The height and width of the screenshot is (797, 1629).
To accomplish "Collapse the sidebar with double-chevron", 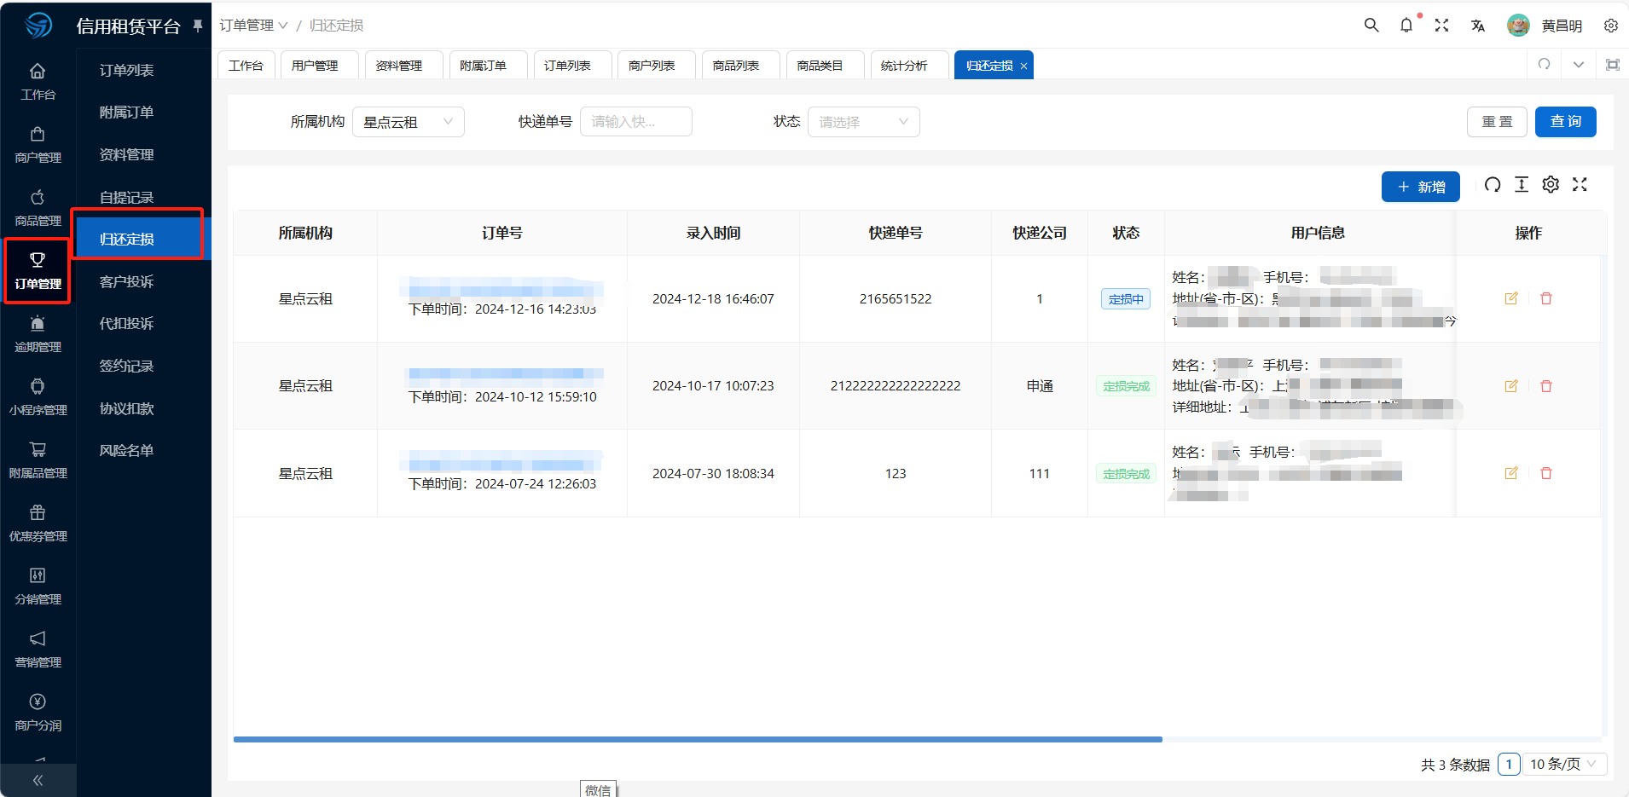I will pos(38,780).
